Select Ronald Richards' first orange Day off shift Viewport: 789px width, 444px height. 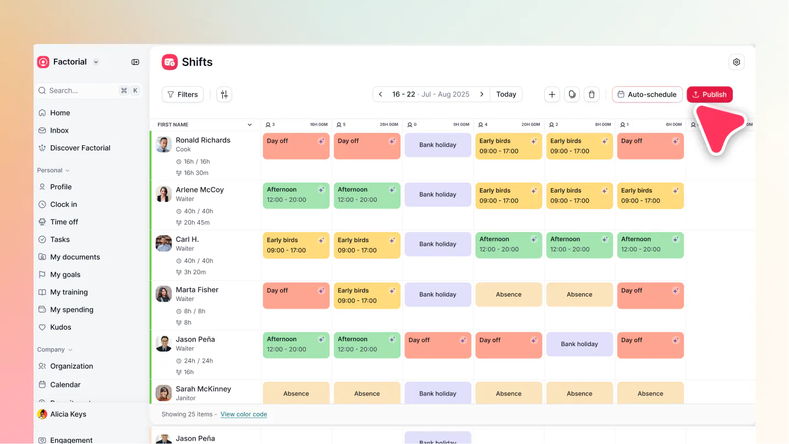[x=296, y=146]
